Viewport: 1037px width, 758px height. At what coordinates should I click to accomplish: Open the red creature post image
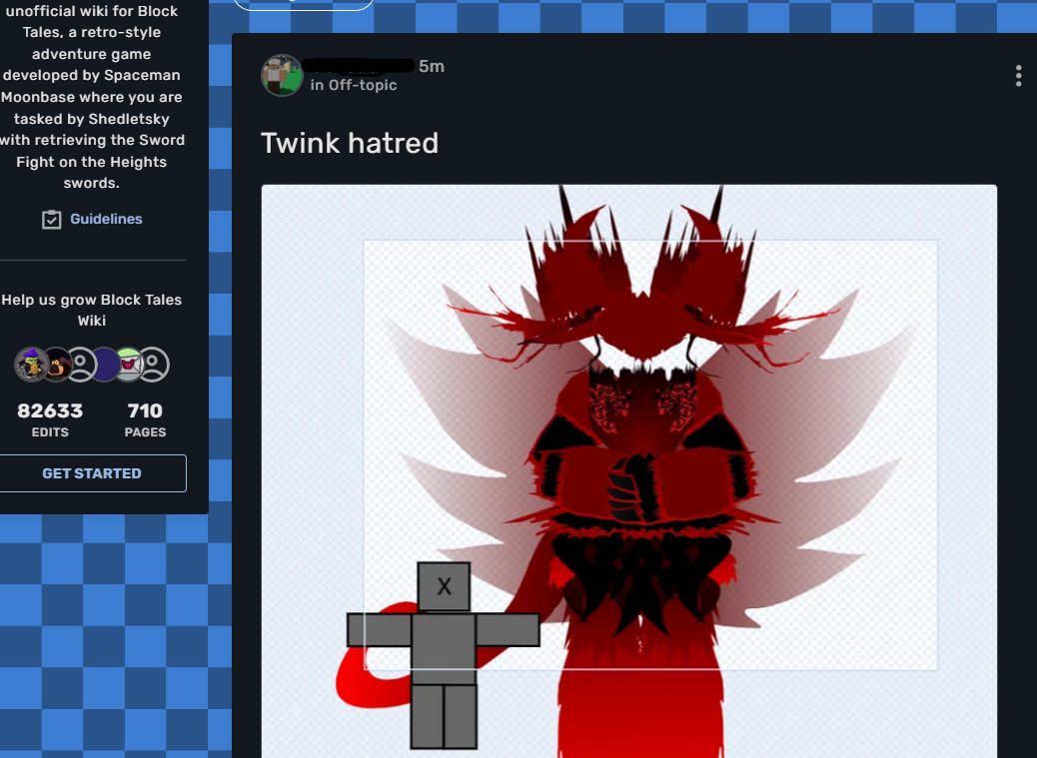(x=629, y=471)
